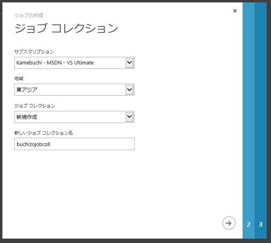Click the 地域 field label
The width and height of the screenshot is (271, 243).
(19, 78)
